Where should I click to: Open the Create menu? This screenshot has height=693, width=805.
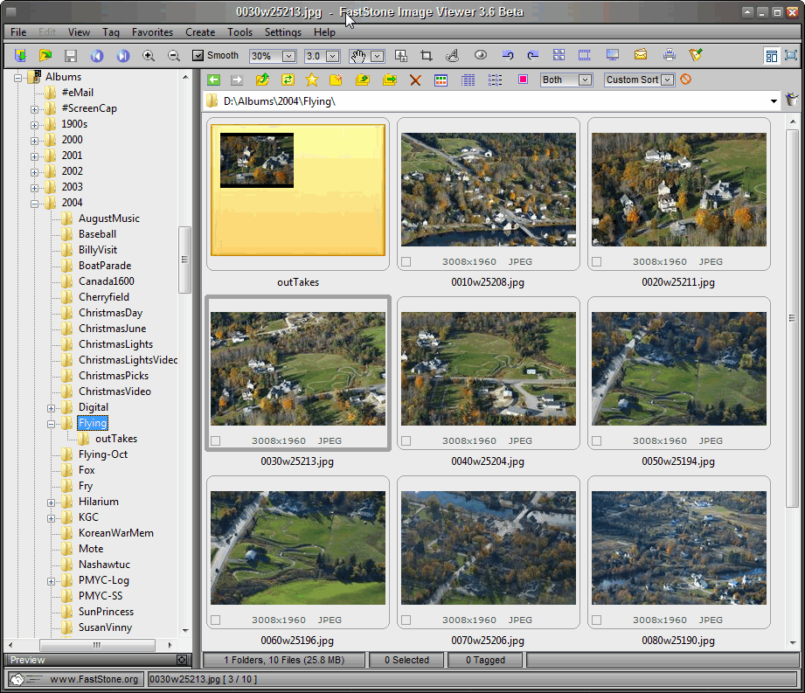200,31
